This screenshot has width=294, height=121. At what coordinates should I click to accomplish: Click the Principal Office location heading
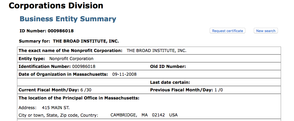coord(79,98)
